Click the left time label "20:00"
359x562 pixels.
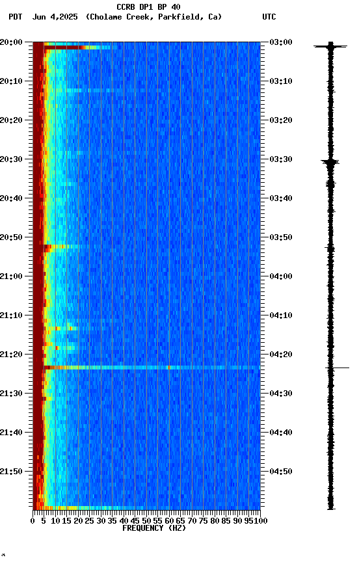pyautogui.click(x=11, y=42)
